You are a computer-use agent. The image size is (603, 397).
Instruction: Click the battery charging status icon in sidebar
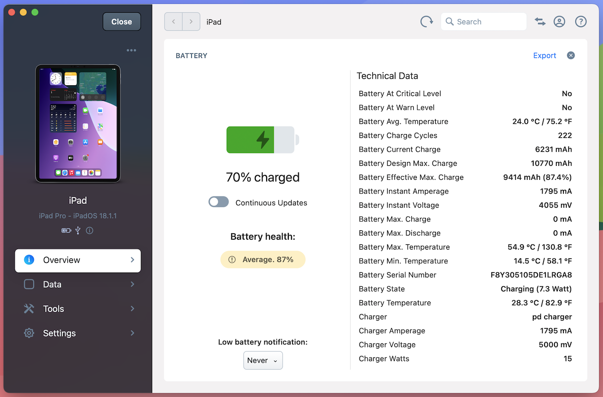(66, 231)
